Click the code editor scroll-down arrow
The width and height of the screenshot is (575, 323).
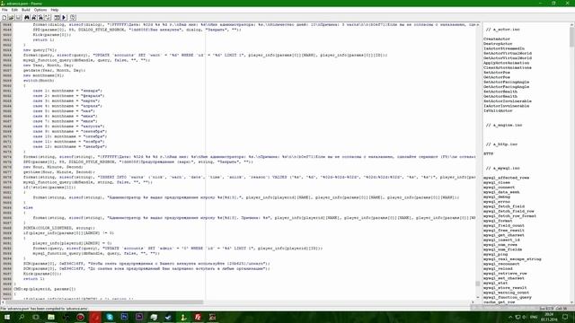477,297
